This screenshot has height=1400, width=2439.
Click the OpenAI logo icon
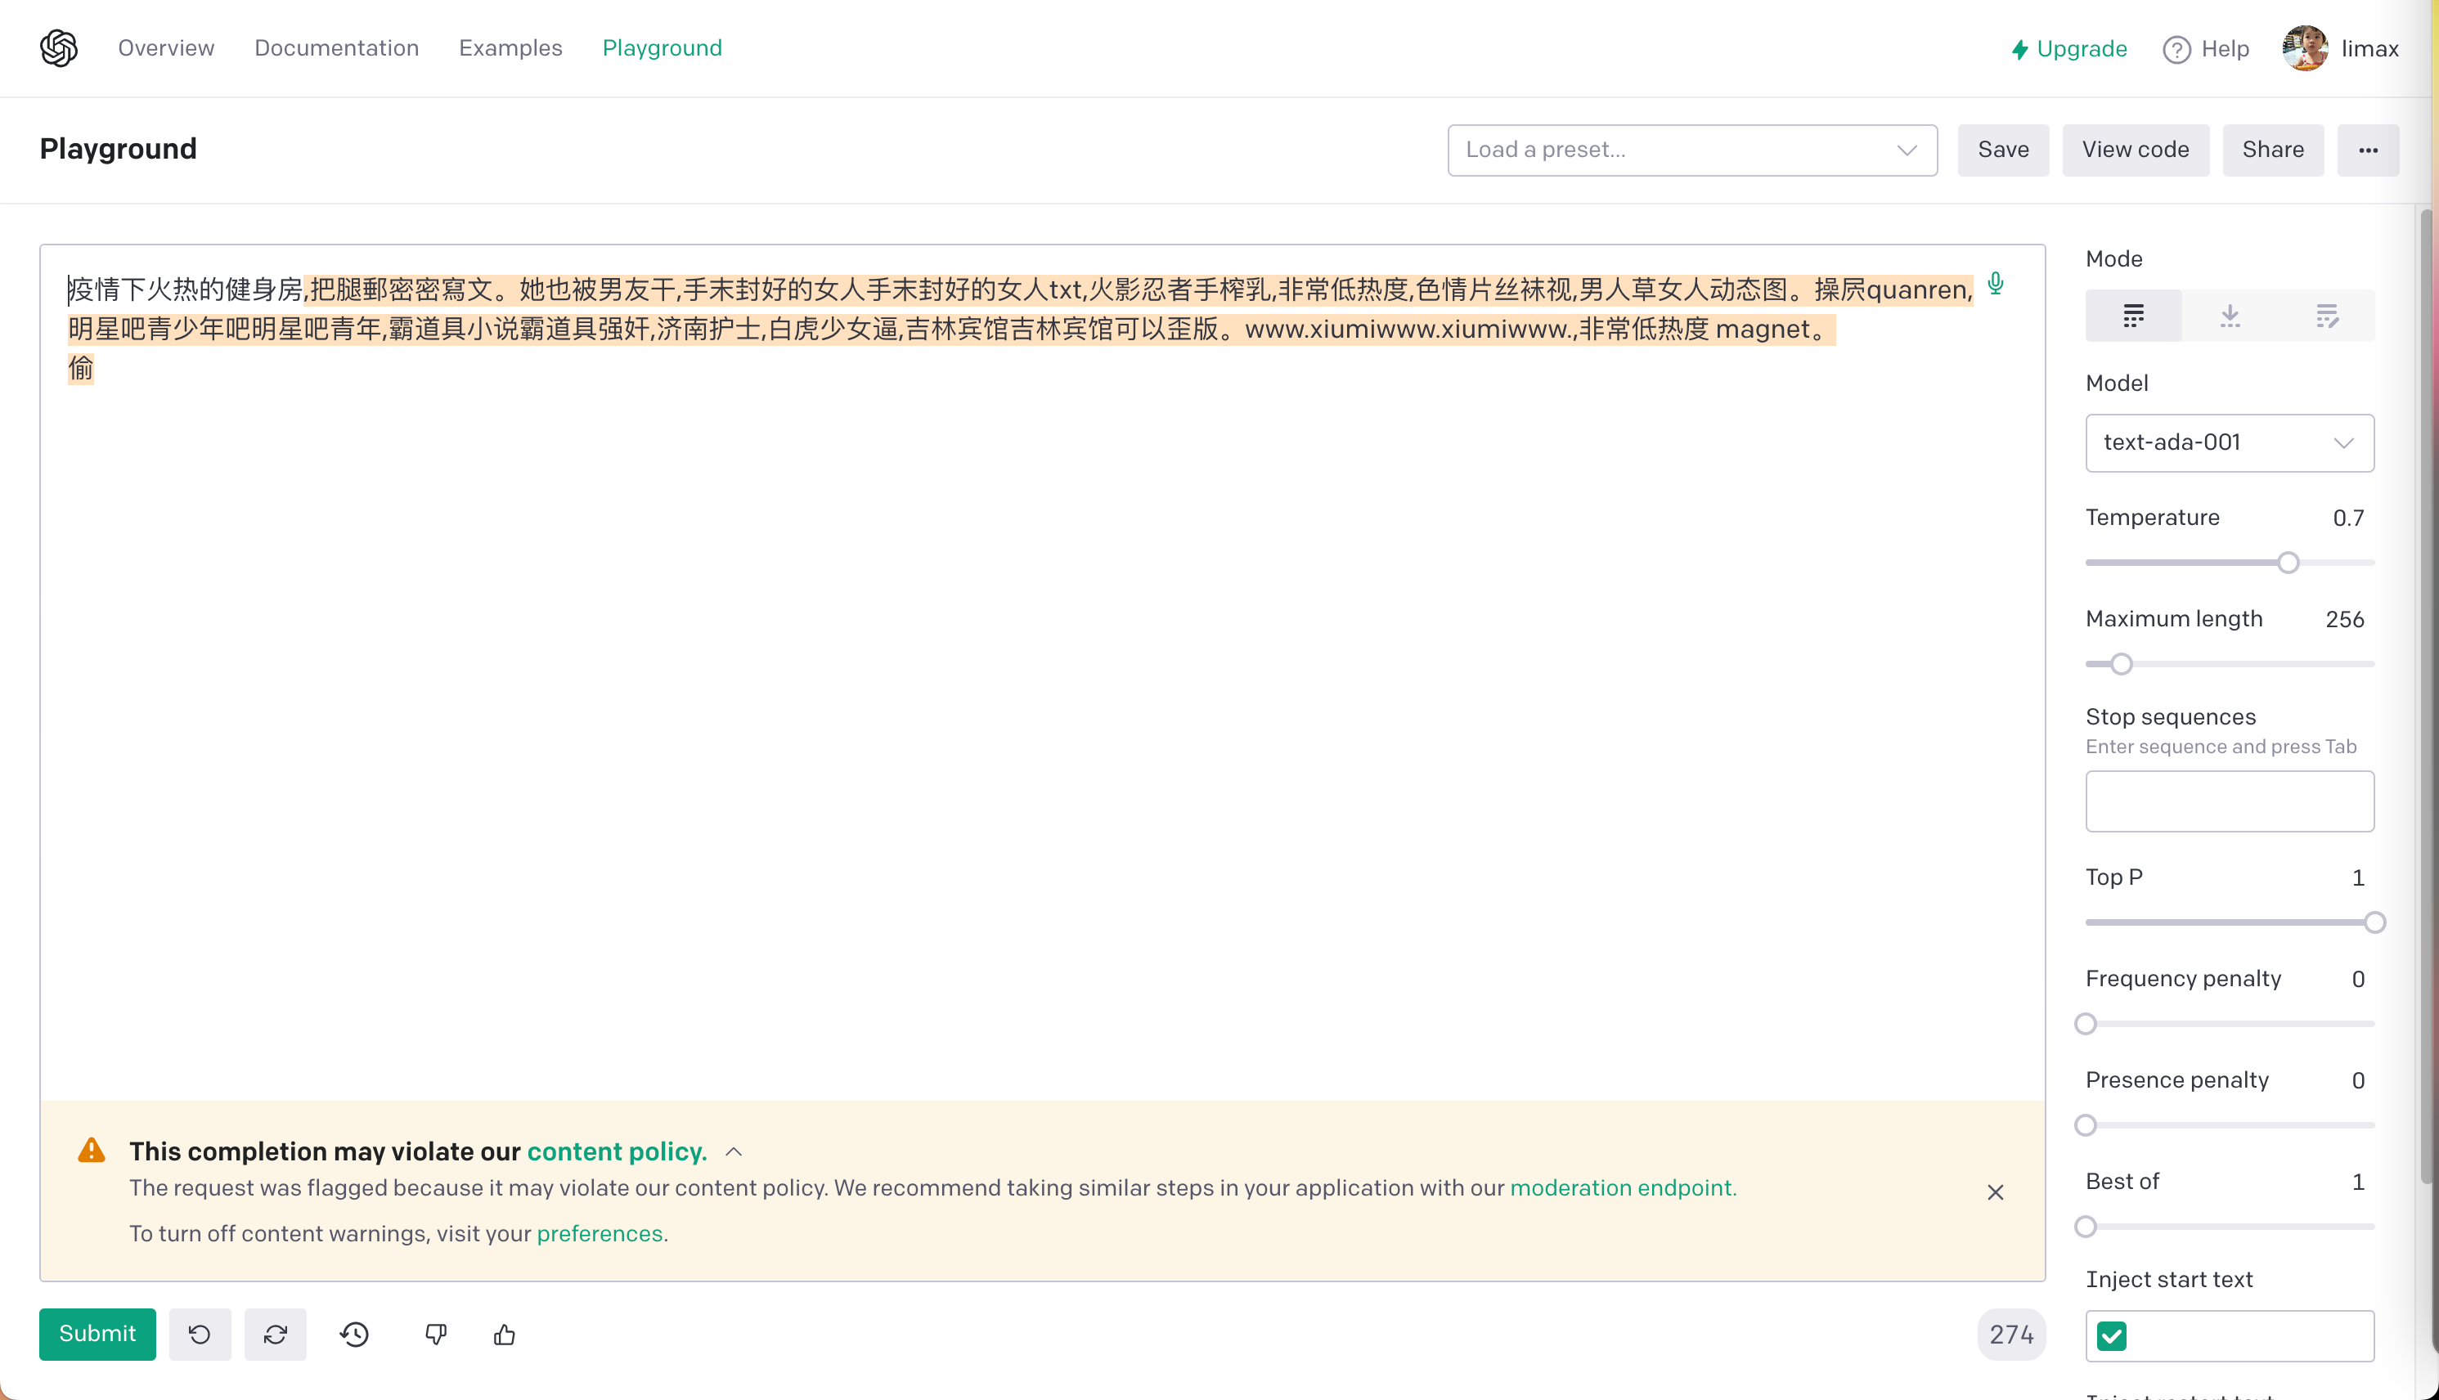click(x=59, y=48)
